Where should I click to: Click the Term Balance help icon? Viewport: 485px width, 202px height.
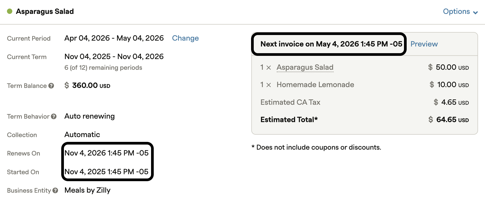(x=51, y=86)
